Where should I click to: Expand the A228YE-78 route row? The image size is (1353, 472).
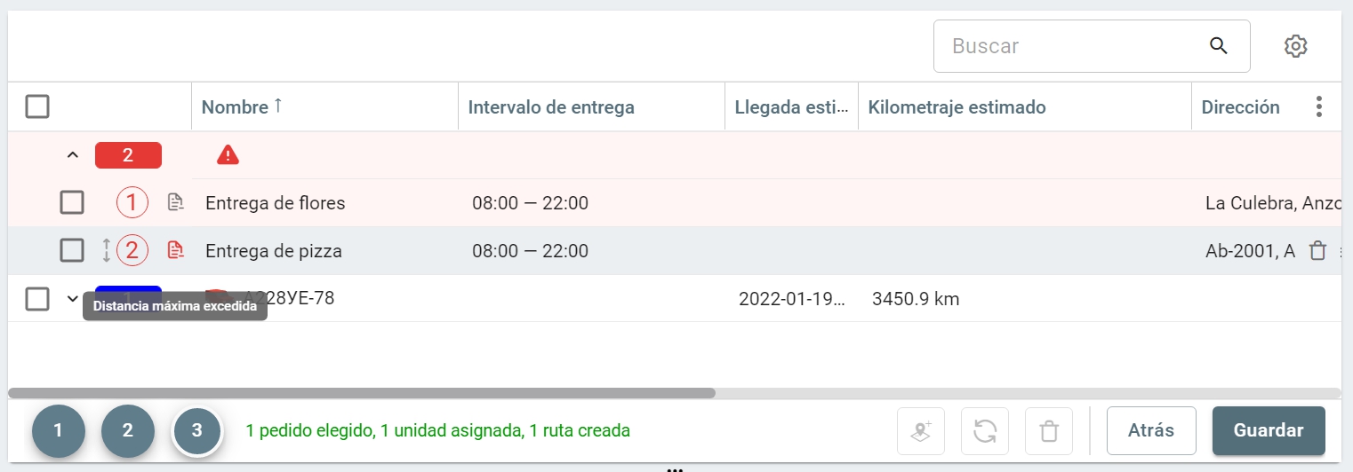click(73, 299)
